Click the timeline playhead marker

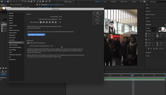pyautogui.click(x=132, y=75)
